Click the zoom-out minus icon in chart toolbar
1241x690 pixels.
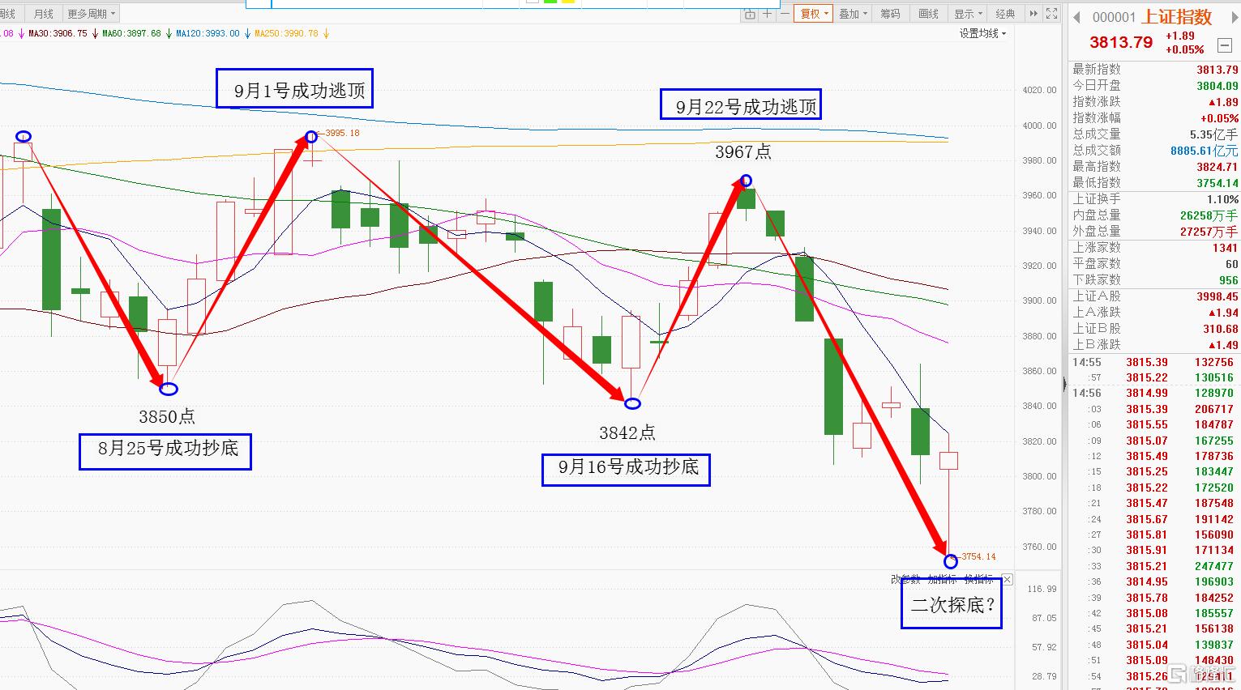[785, 14]
